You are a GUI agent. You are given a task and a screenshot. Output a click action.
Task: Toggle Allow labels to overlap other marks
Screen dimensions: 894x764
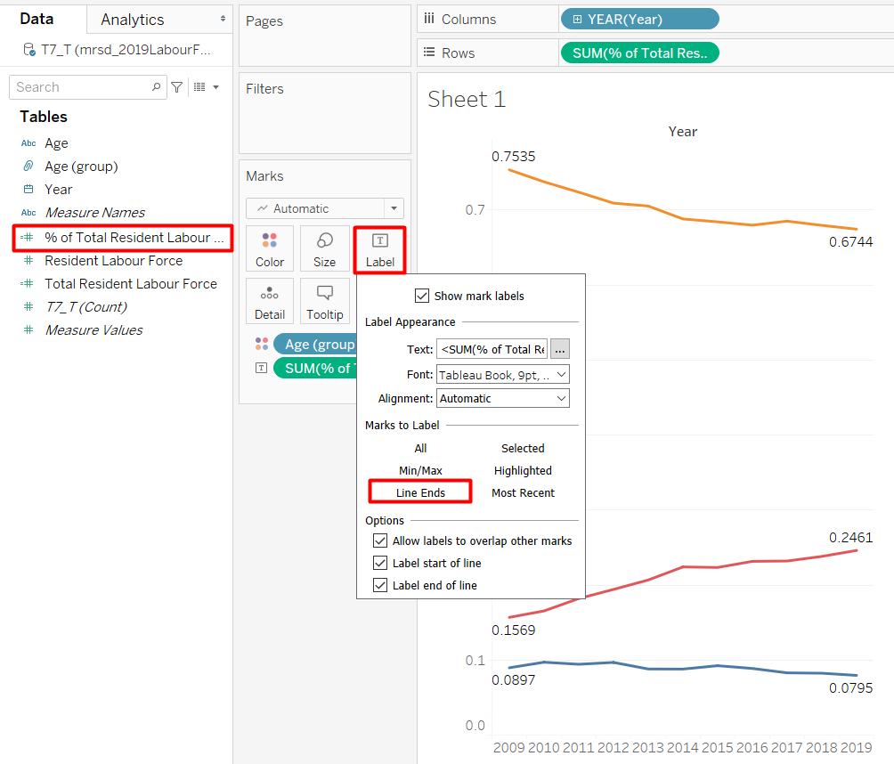pos(380,540)
